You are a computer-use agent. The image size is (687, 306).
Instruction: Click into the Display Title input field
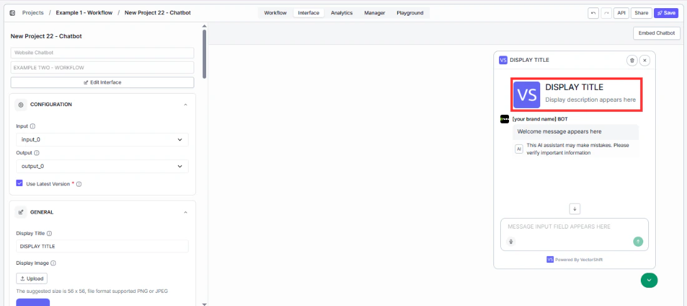pos(102,247)
